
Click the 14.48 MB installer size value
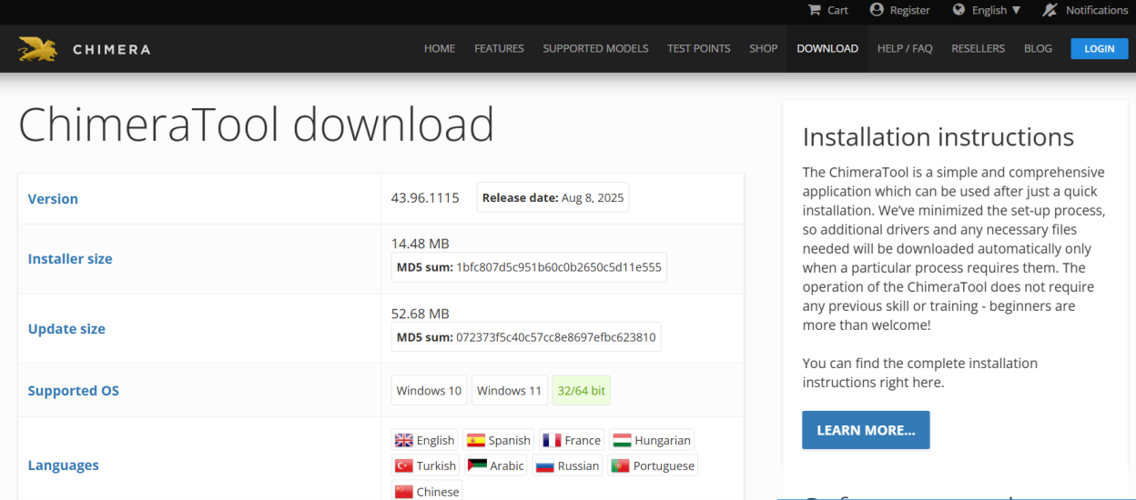[420, 244]
